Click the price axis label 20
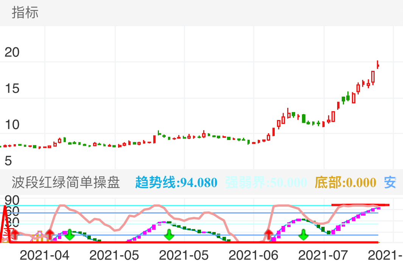Screen dimensions: 403x268 point(12,53)
